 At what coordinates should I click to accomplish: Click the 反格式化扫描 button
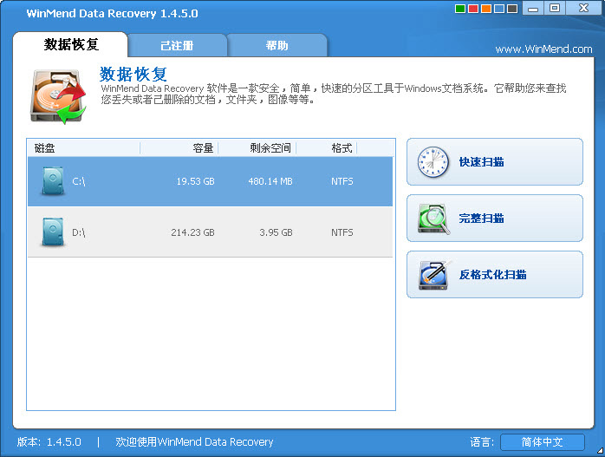pyautogui.click(x=494, y=275)
